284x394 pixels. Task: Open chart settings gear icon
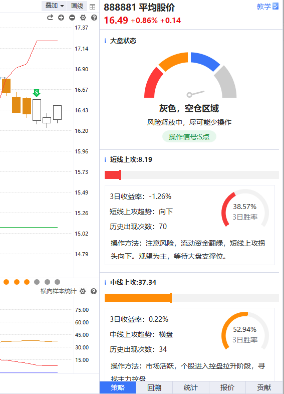tap(83, 18)
